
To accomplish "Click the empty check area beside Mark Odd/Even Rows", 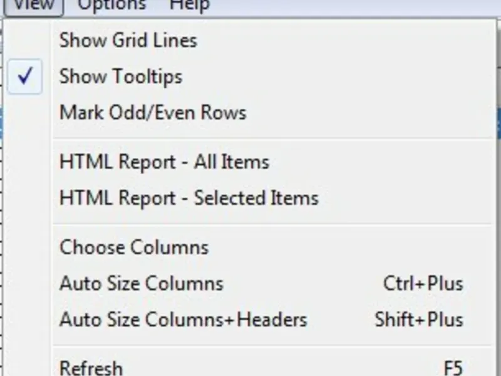I will [x=26, y=113].
